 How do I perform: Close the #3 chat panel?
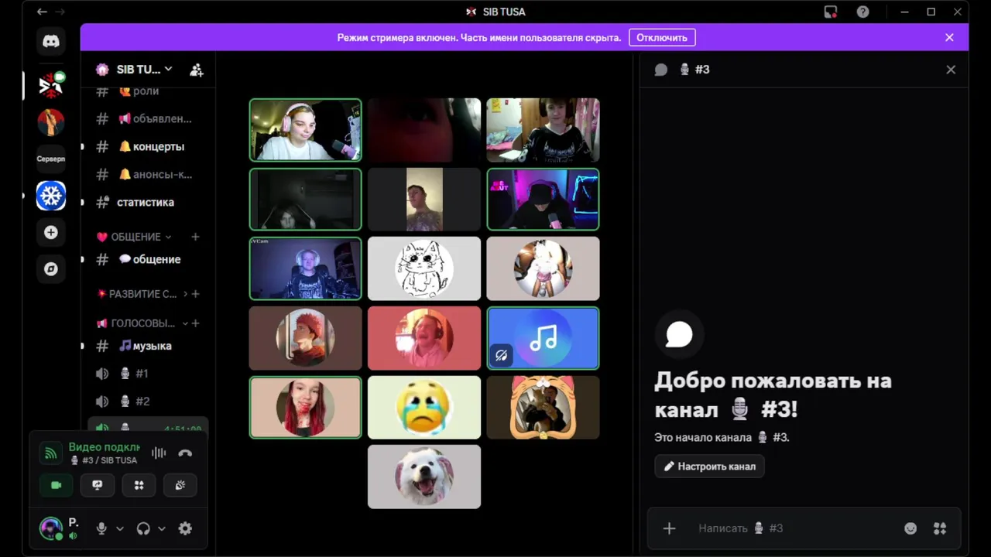[951, 70]
